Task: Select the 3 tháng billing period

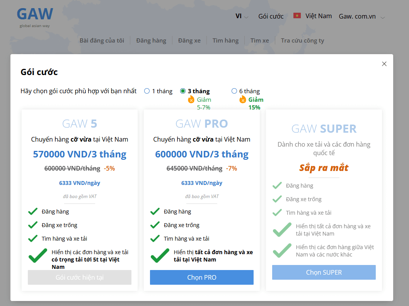Action: (x=183, y=91)
